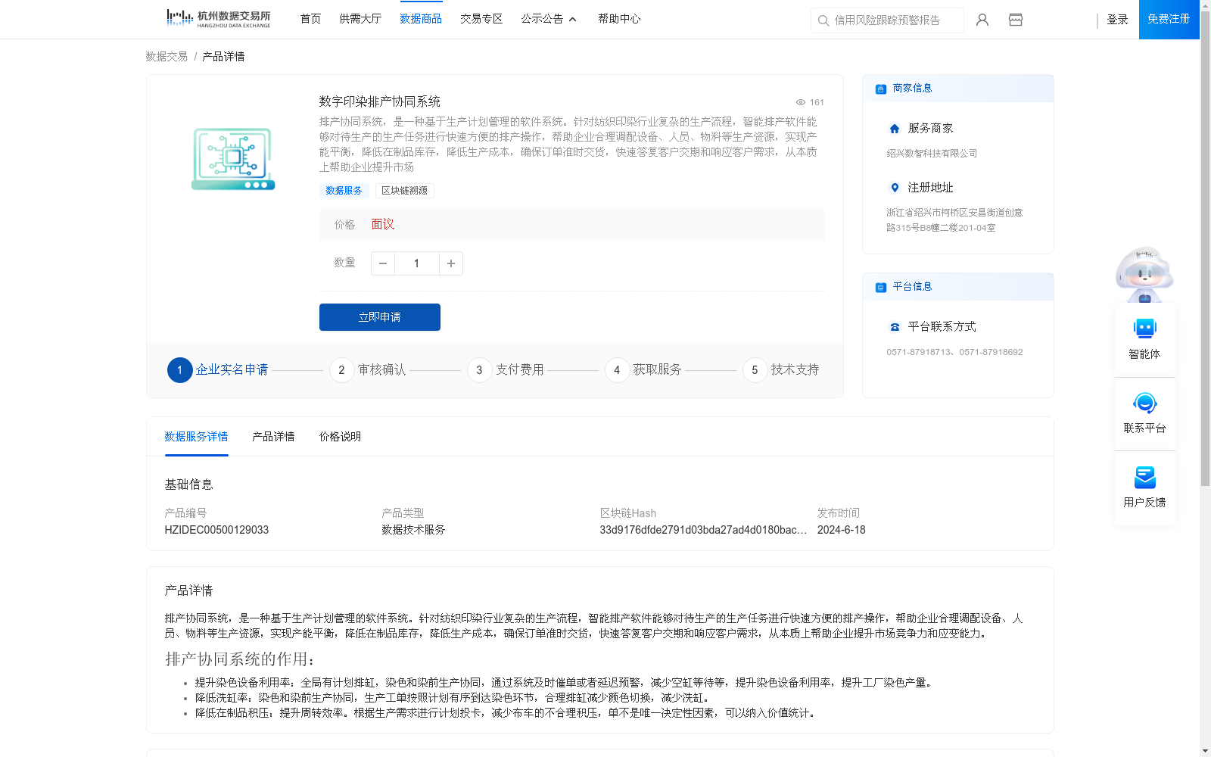Click the 数据交易 breadcrumb link

pyautogui.click(x=167, y=57)
